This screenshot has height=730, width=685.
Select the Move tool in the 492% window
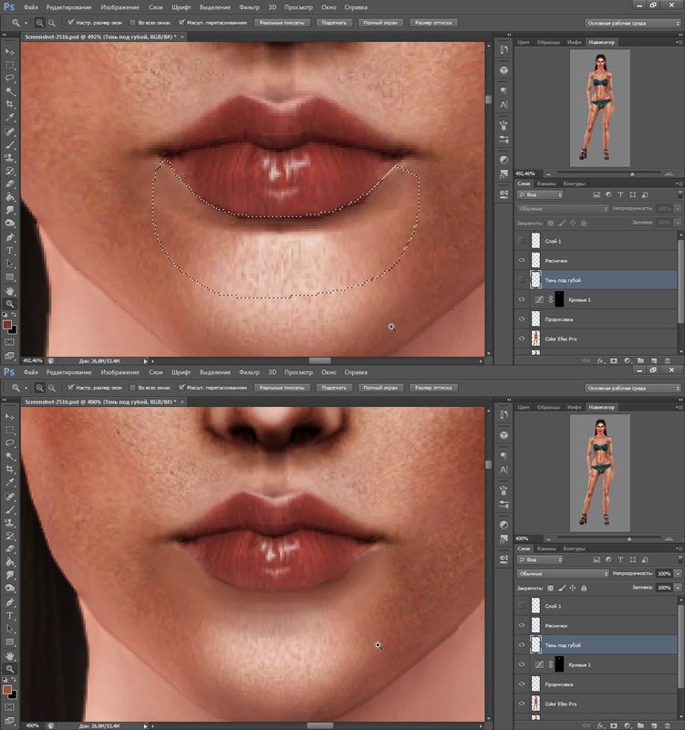10,51
